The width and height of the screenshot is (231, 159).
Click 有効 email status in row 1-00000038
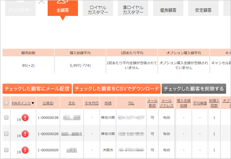pos(167,118)
